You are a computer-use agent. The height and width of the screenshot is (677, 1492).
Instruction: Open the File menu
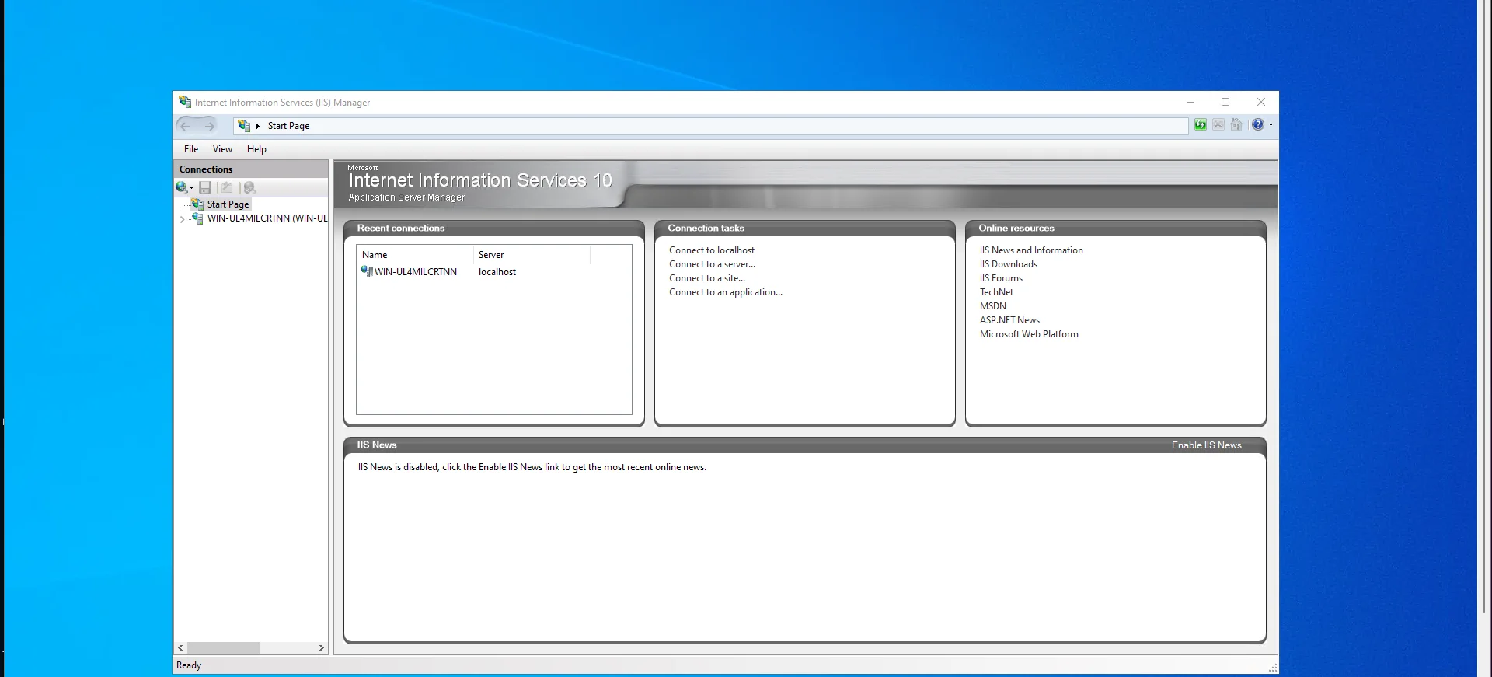click(191, 149)
